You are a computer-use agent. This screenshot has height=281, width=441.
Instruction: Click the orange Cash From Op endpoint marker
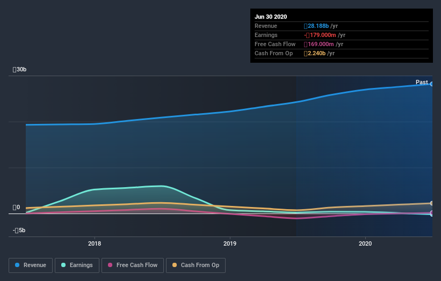coord(431,203)
